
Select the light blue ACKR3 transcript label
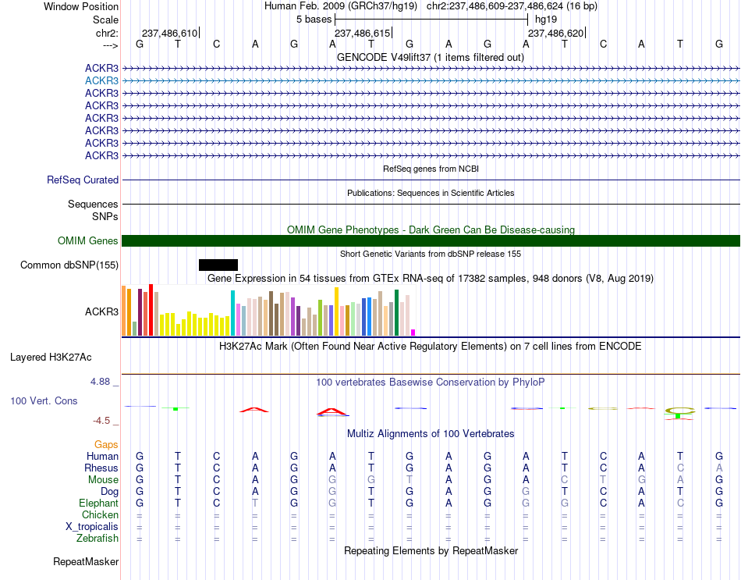coord(101,81)
